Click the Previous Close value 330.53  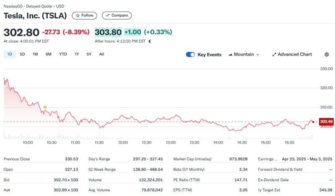pos(71,159)
